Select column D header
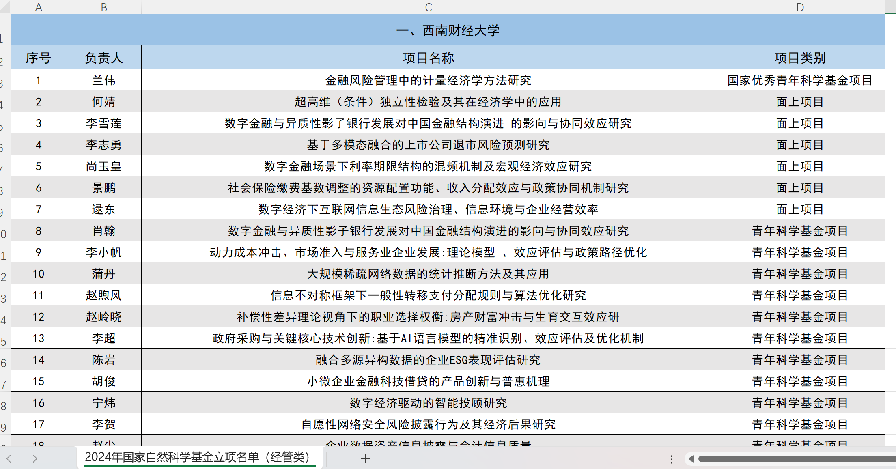Screen dimensions: 896x469 (800, 7)
